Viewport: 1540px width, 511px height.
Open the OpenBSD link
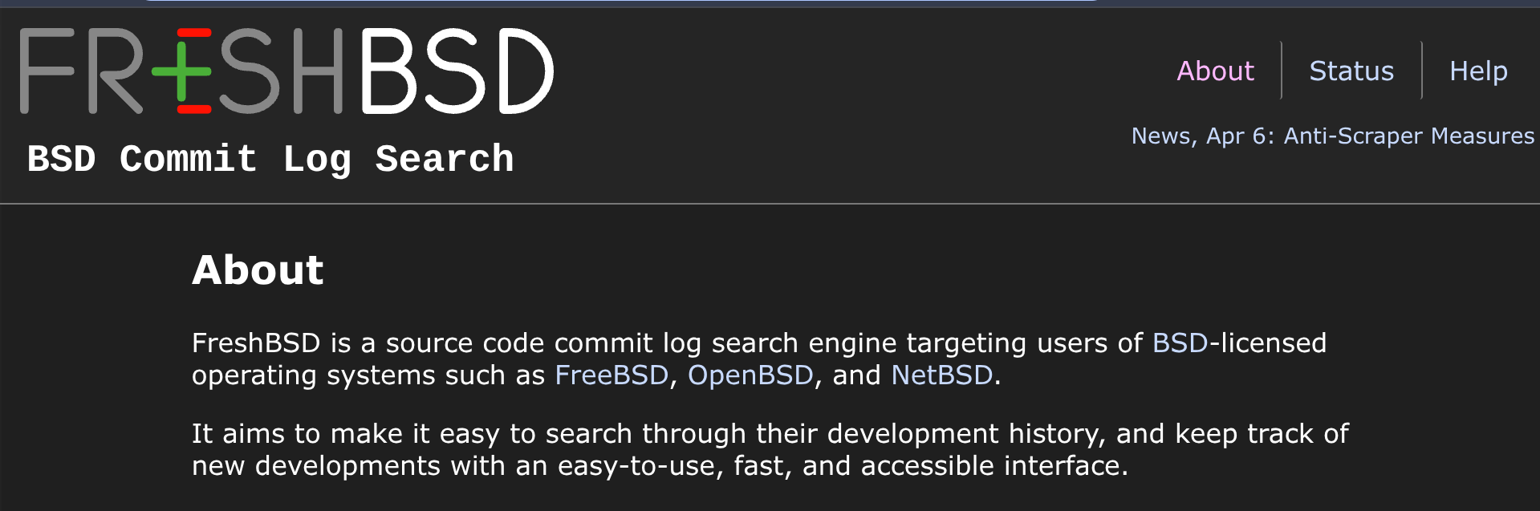click(x=750, y=375)
